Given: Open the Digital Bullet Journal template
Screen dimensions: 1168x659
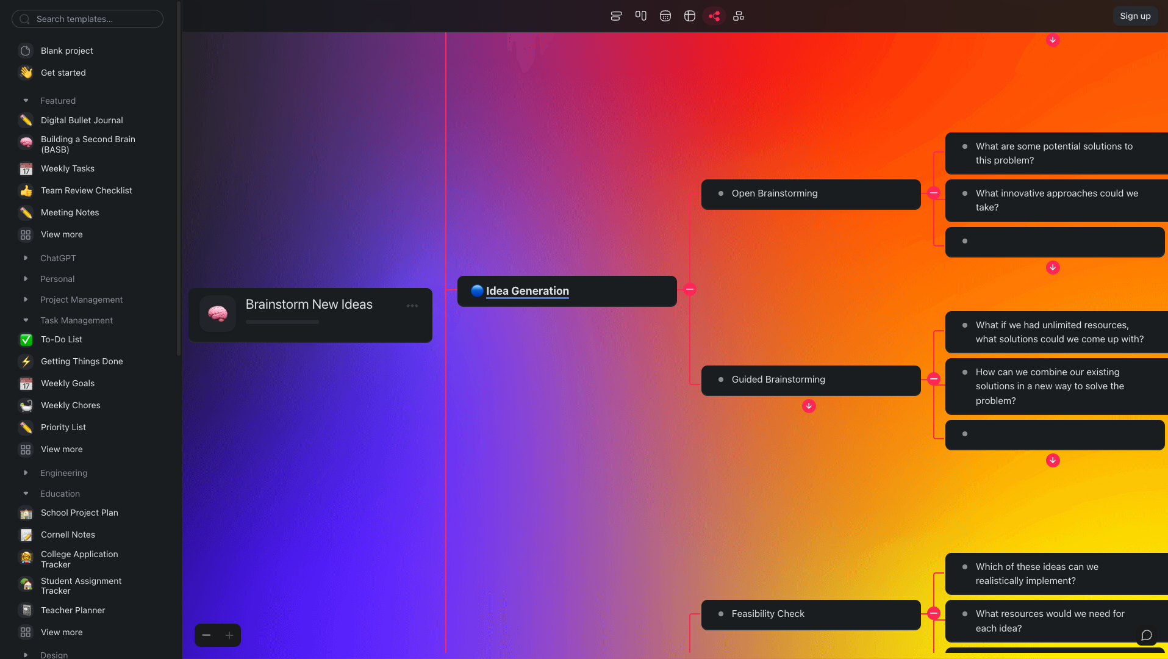Looking at the screenshot, I should point(82,120).
